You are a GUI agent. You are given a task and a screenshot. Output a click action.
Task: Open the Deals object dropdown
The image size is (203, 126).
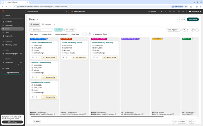tap(34, 19)
